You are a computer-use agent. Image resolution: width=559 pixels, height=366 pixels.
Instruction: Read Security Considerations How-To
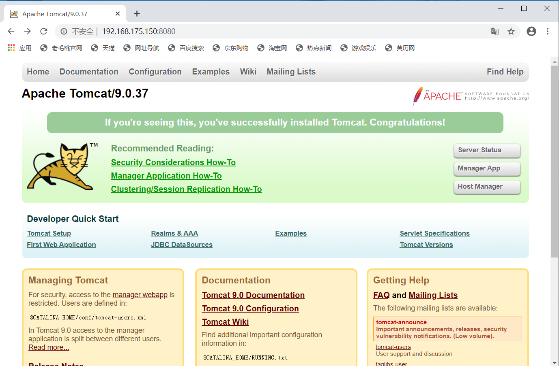click(173, 162)
